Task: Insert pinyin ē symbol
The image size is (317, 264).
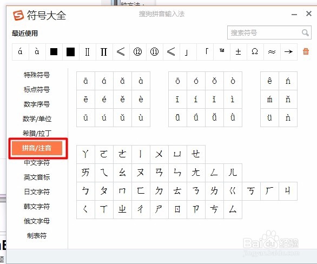Action: tap(85, 99)
